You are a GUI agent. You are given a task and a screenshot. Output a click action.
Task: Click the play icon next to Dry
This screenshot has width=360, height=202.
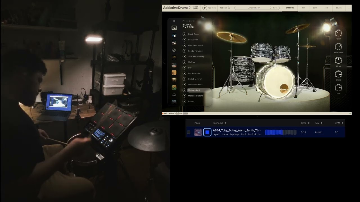(x=184, y=68)
